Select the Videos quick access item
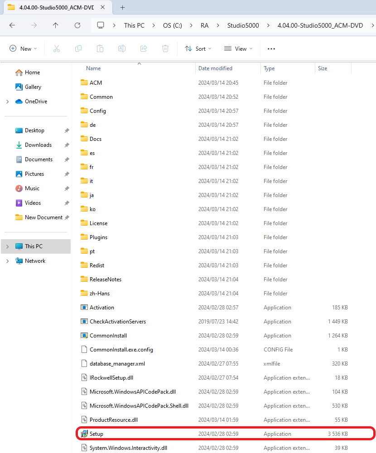 [x=33, y=203]
